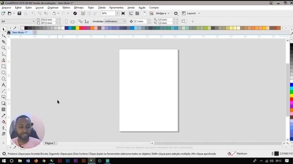Click the Save floppy disk icon
293x164 pixels.
[19, 13]
